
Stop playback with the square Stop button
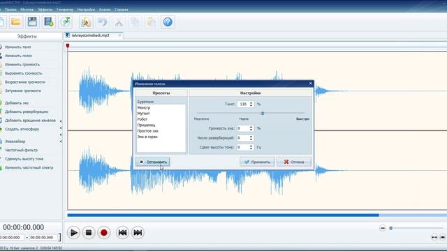(89, 232)
